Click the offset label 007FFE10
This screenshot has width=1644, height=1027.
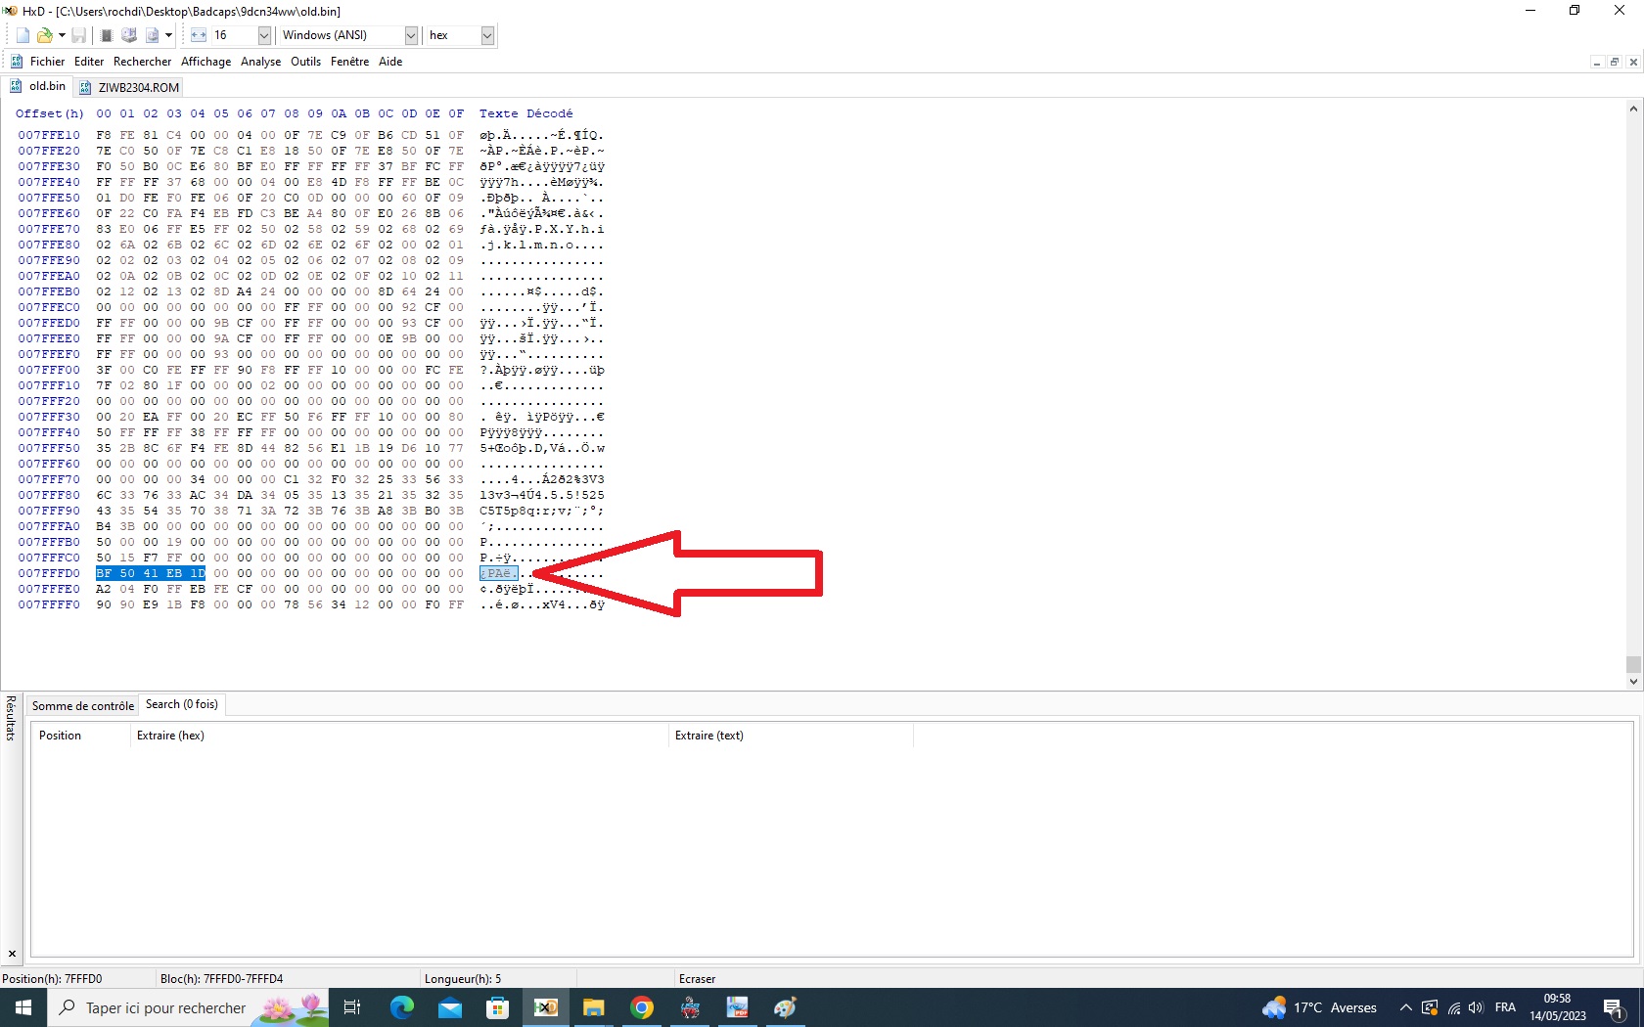tap(49, 135)
